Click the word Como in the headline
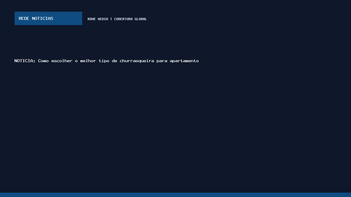This screenshot has height=197, width=351. (43, 61)
